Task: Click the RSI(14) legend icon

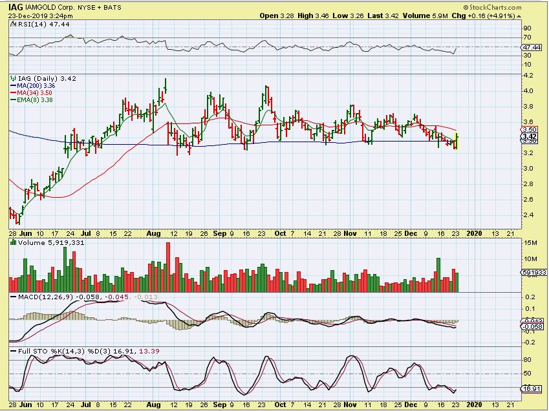Action: pos(14,24)
